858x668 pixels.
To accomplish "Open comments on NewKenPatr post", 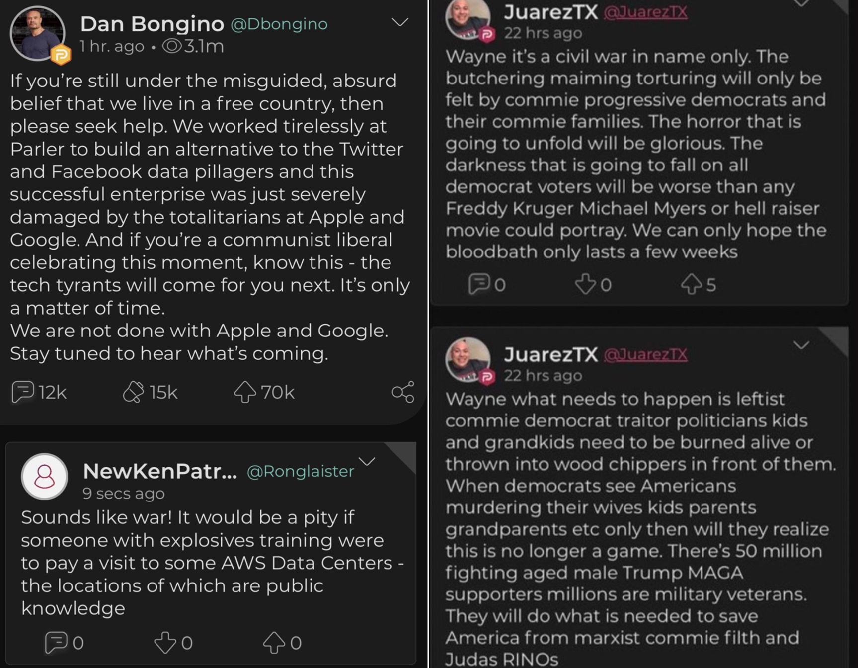I will pyautogui.click(x=56, y=642).
